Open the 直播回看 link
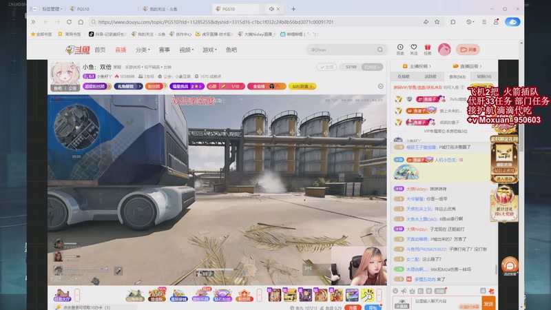This screenshot has height=310, width=551. (x=467, y=66)
